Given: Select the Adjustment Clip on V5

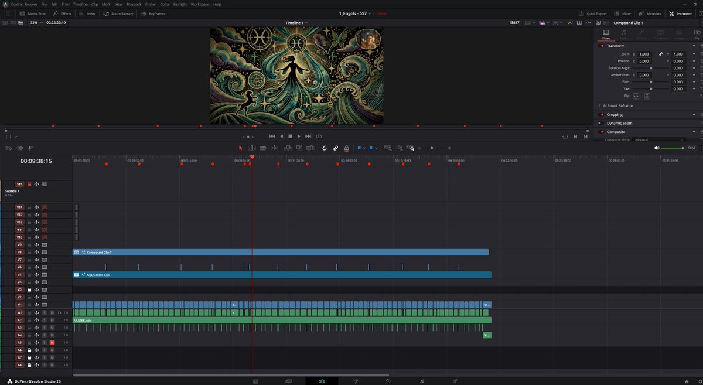Looking at the screenshot, I should click(282, 274).
